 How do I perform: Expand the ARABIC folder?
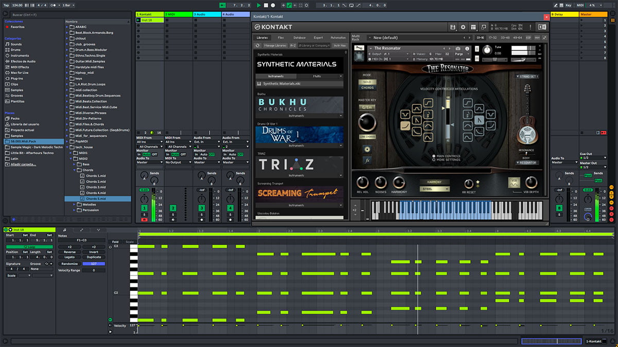68,27
